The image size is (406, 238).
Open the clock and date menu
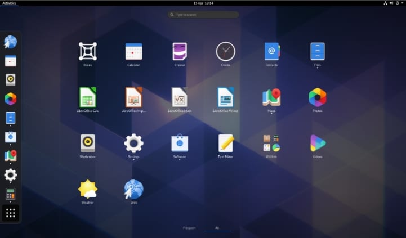point(203,3)
